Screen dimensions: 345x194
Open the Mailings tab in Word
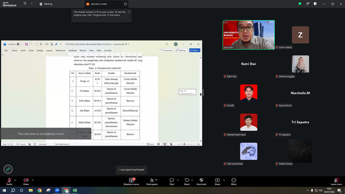pyautogui.click(x=72, y=50)
